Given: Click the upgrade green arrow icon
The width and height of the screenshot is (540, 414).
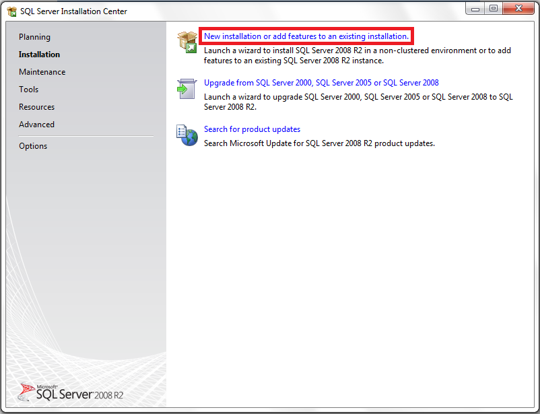Looking at the screenshot, I should click(x=187, y=88).
